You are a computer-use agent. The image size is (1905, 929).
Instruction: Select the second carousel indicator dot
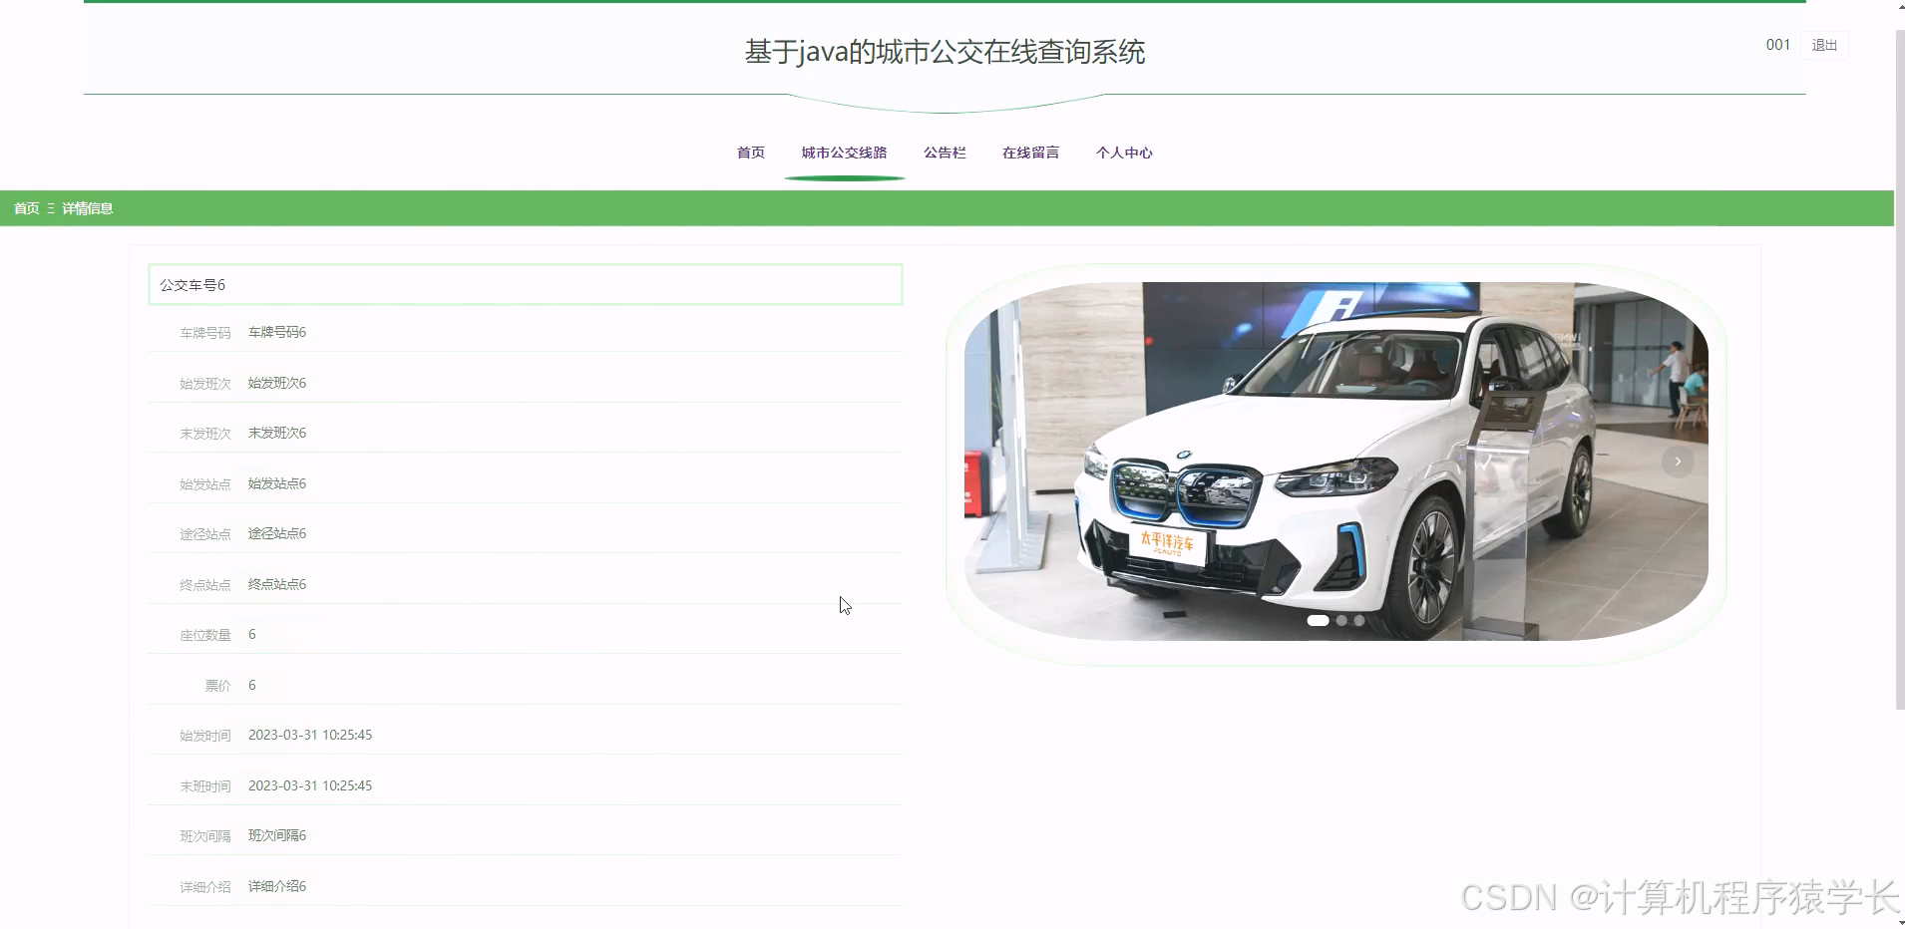click(1343, 620)
